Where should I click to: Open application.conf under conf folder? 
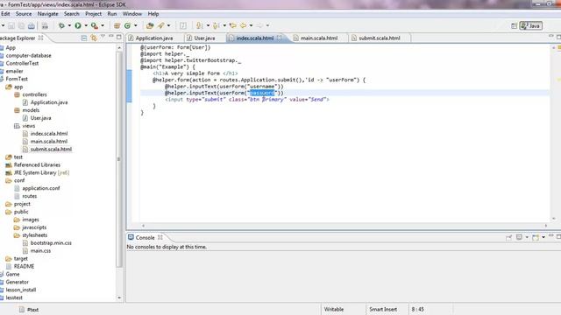point(41,188)
